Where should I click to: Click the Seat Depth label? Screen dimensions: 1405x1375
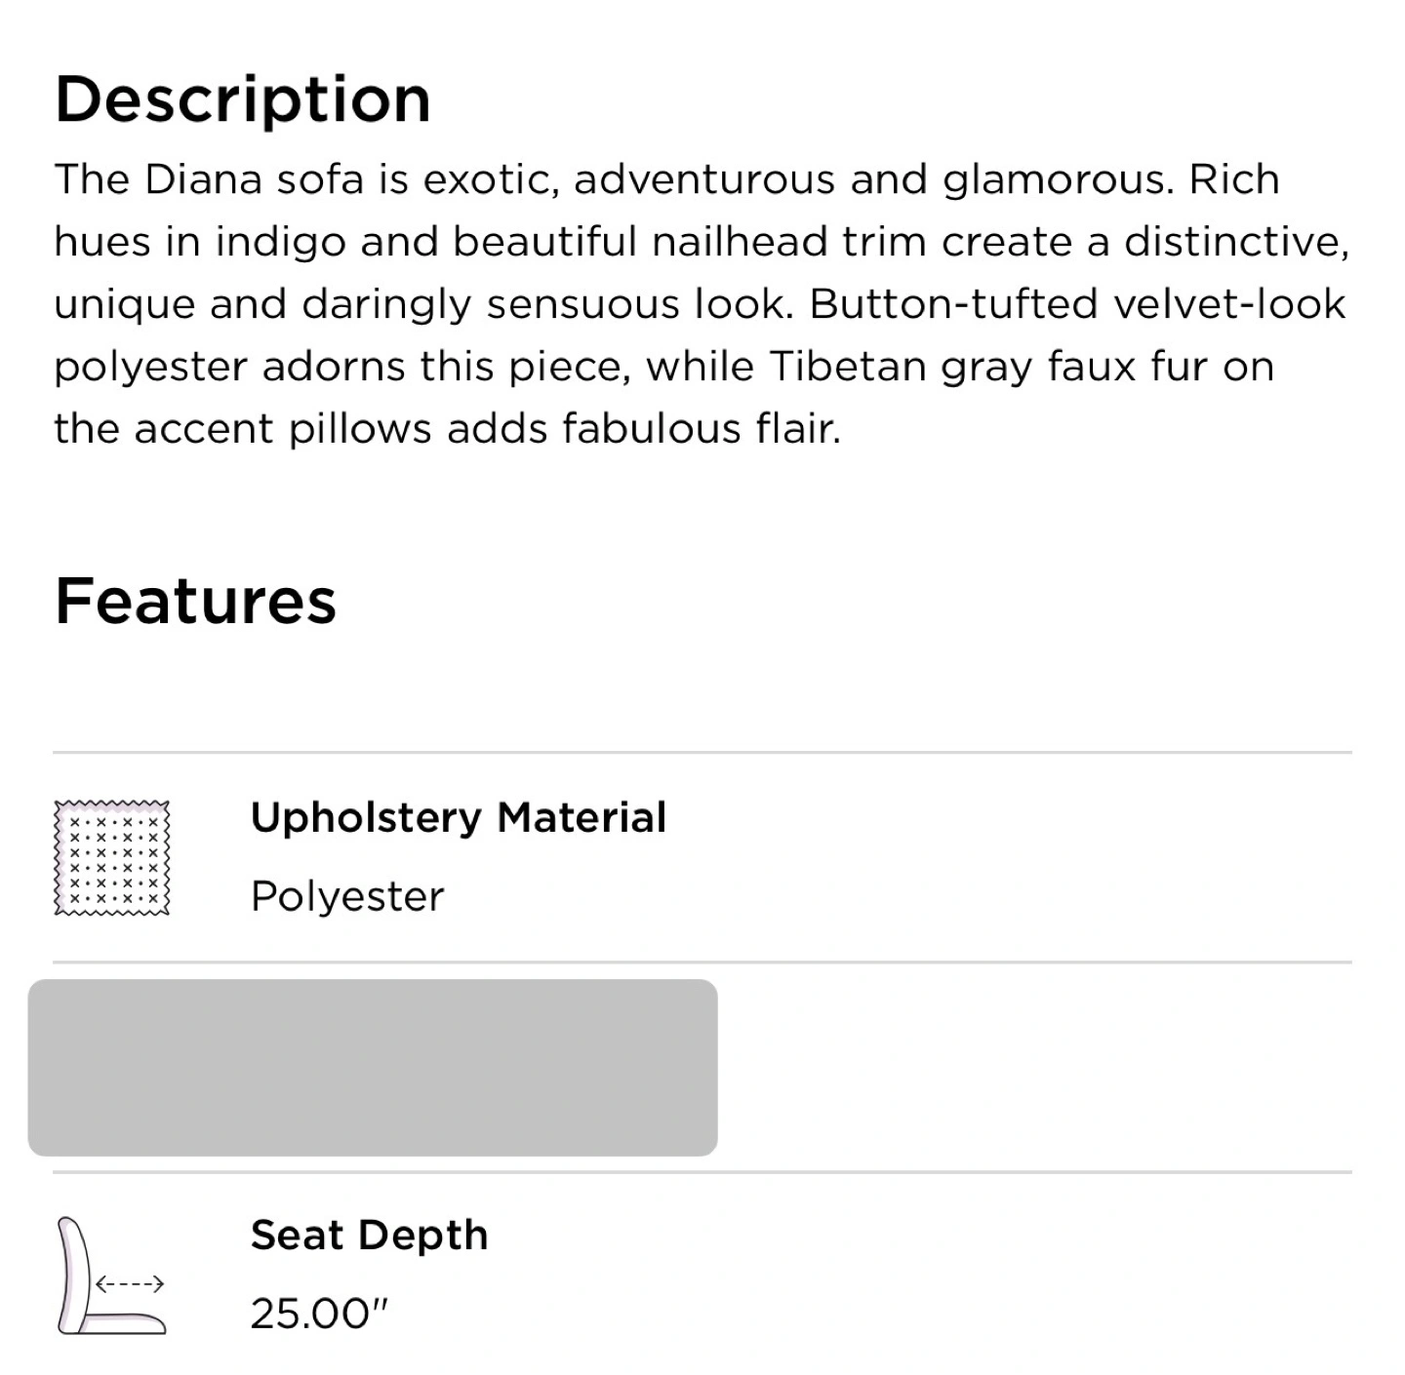click(369, 1235)
